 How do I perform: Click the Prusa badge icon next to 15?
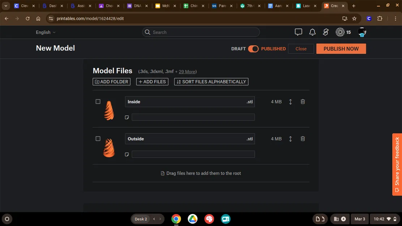coord(340,32)
